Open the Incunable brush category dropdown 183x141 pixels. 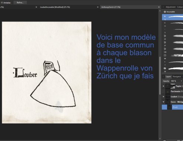click(173, 12)
